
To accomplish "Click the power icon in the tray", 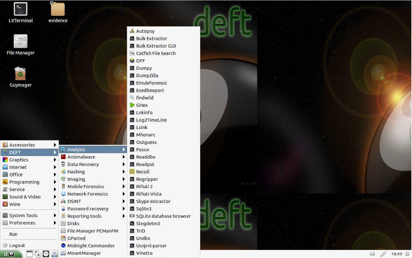I will coord(408,254).
